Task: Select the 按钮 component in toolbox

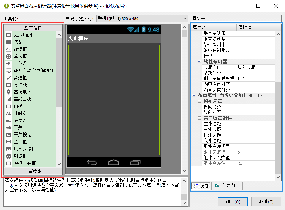Action: tap(9, 42)
